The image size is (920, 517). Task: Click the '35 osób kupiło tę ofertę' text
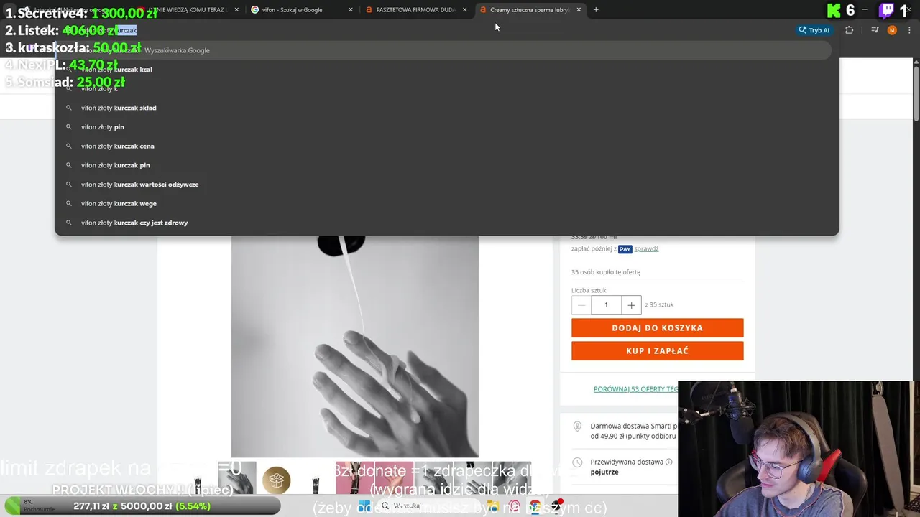tap(605, 272)
